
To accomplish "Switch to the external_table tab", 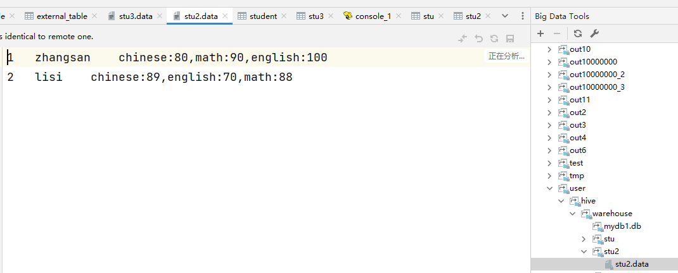I will point(61,16).
